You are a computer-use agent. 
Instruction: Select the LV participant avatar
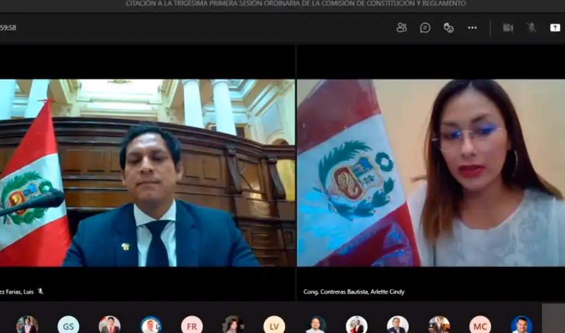tap(275, 325)
